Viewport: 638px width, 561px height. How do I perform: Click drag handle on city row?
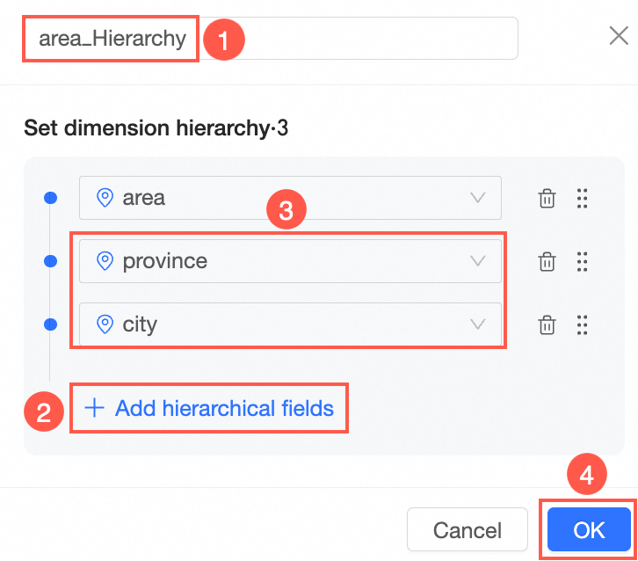(x=582, y=324)
